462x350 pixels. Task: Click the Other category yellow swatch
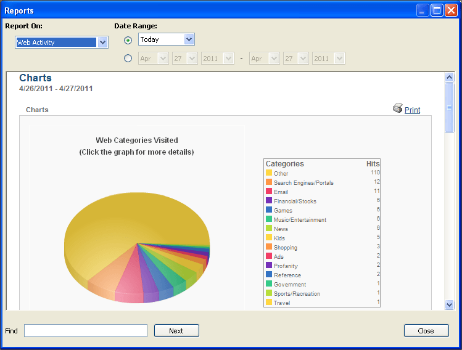tap(269, 173)
